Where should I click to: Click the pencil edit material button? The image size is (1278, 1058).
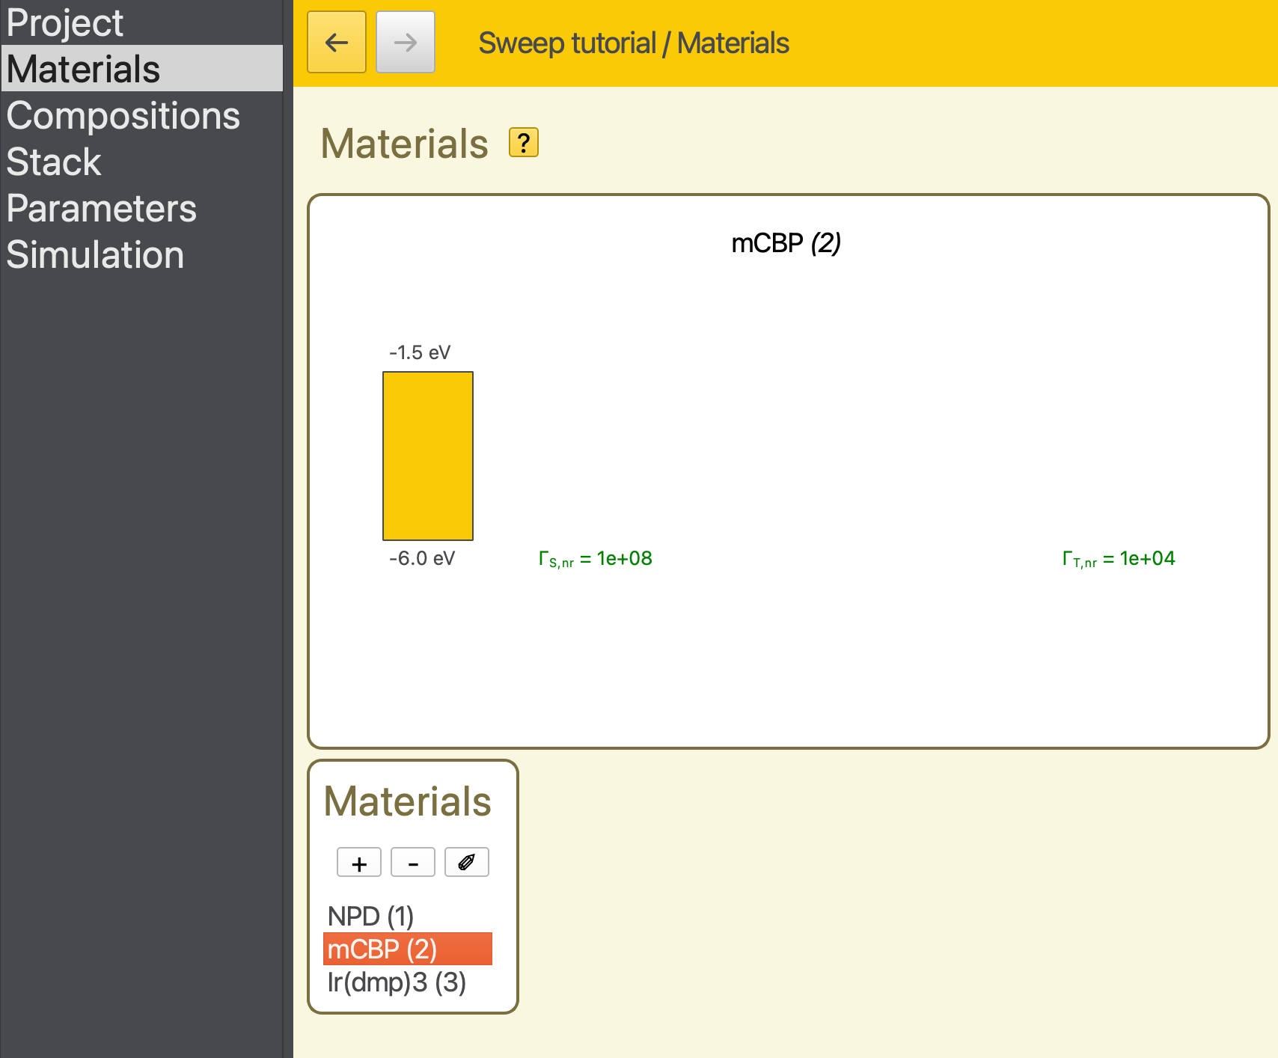point(466,863)
